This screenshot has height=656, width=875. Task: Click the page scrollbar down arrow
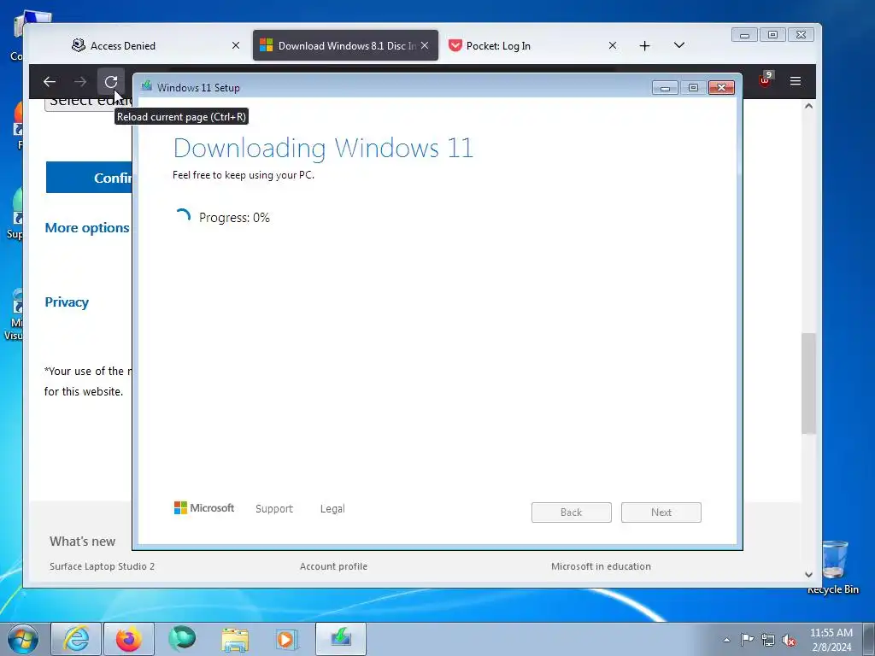(x=808, y=574)
